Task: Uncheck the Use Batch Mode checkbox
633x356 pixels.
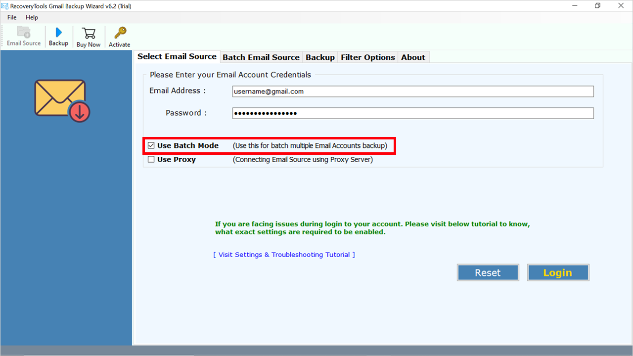Action: coord(151,146)
